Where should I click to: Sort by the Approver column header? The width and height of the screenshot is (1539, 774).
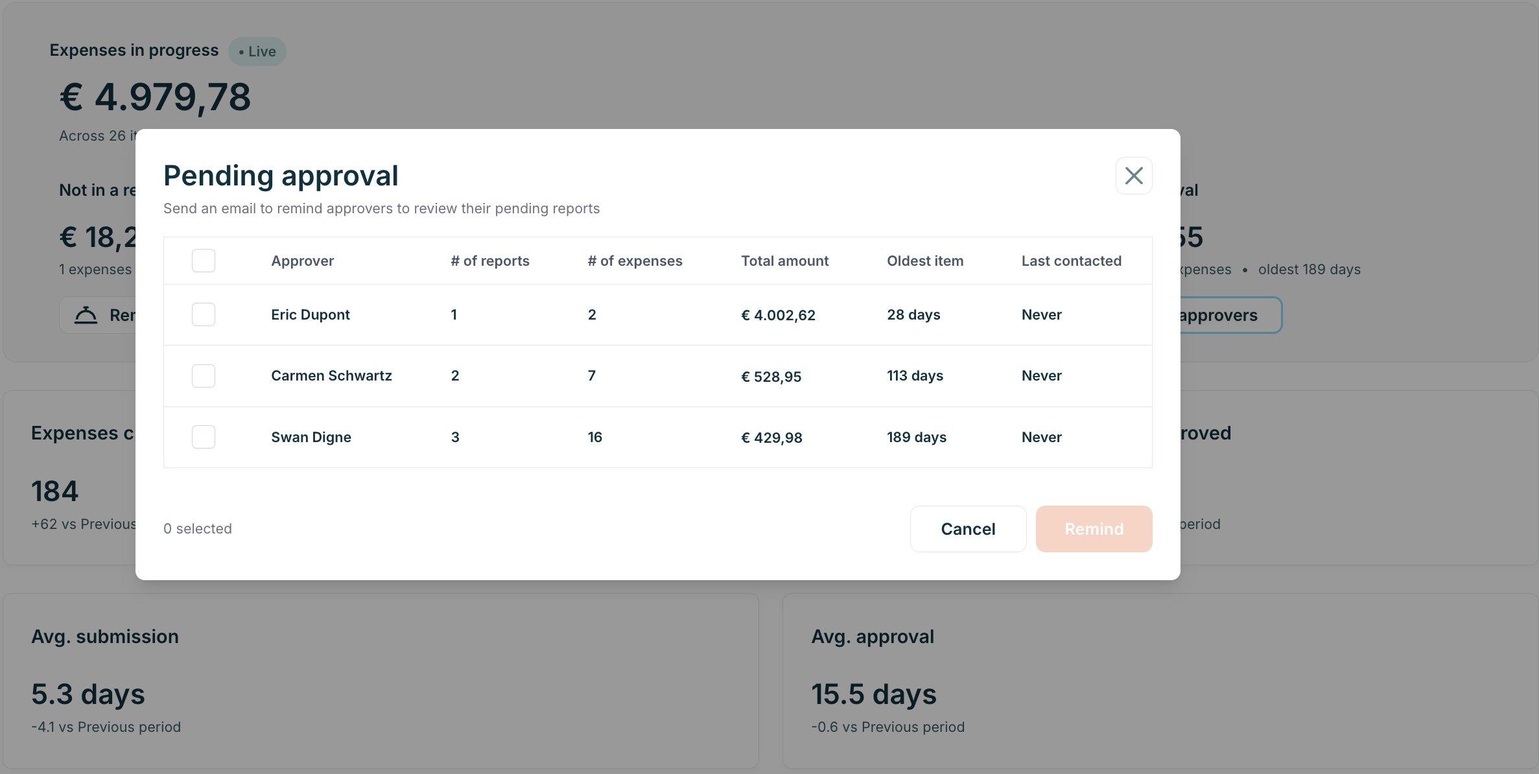pyautogui.click(x=302, y=261)
